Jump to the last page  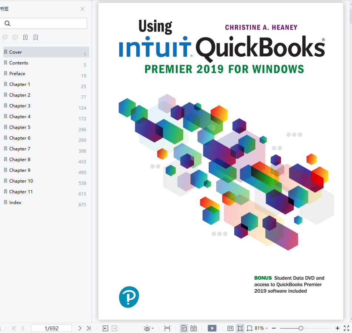(x=89, y=328)
